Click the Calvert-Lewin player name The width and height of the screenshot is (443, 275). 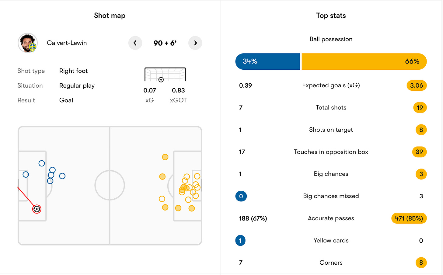point(67,43)
